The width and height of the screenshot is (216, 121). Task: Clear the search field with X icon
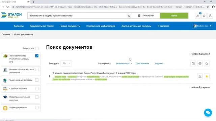coord(129,16)
